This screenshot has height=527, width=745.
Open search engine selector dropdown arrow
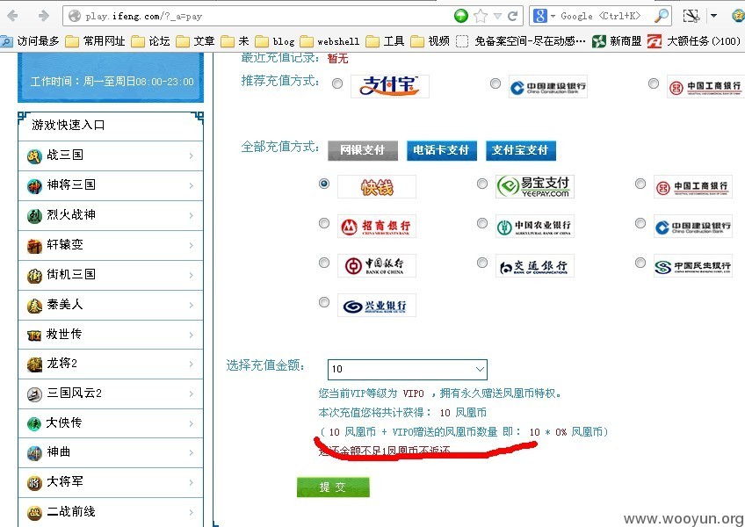[553, 16]
